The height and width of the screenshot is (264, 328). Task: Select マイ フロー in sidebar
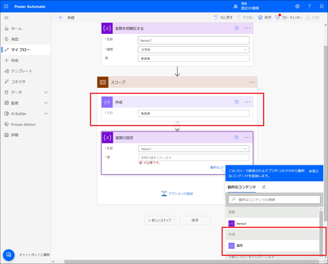[25, 50]
